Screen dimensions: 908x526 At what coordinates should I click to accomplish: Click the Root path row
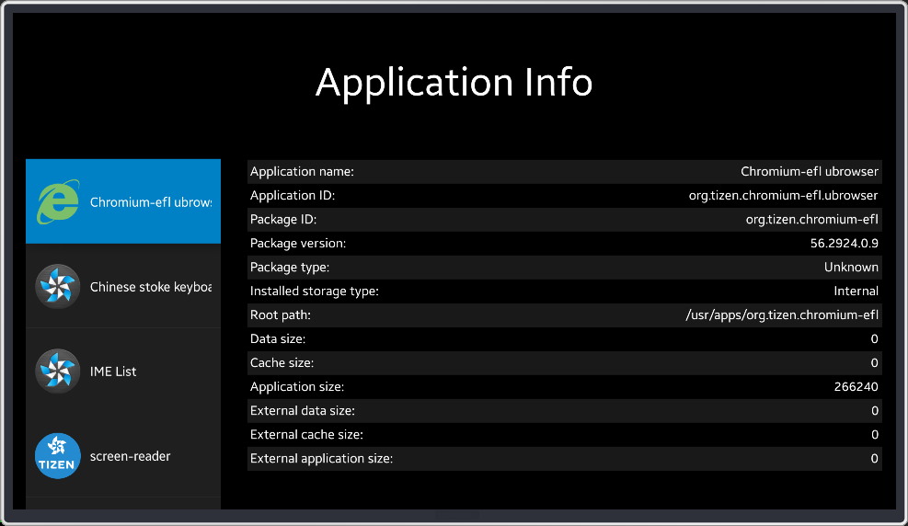[564, 314]
